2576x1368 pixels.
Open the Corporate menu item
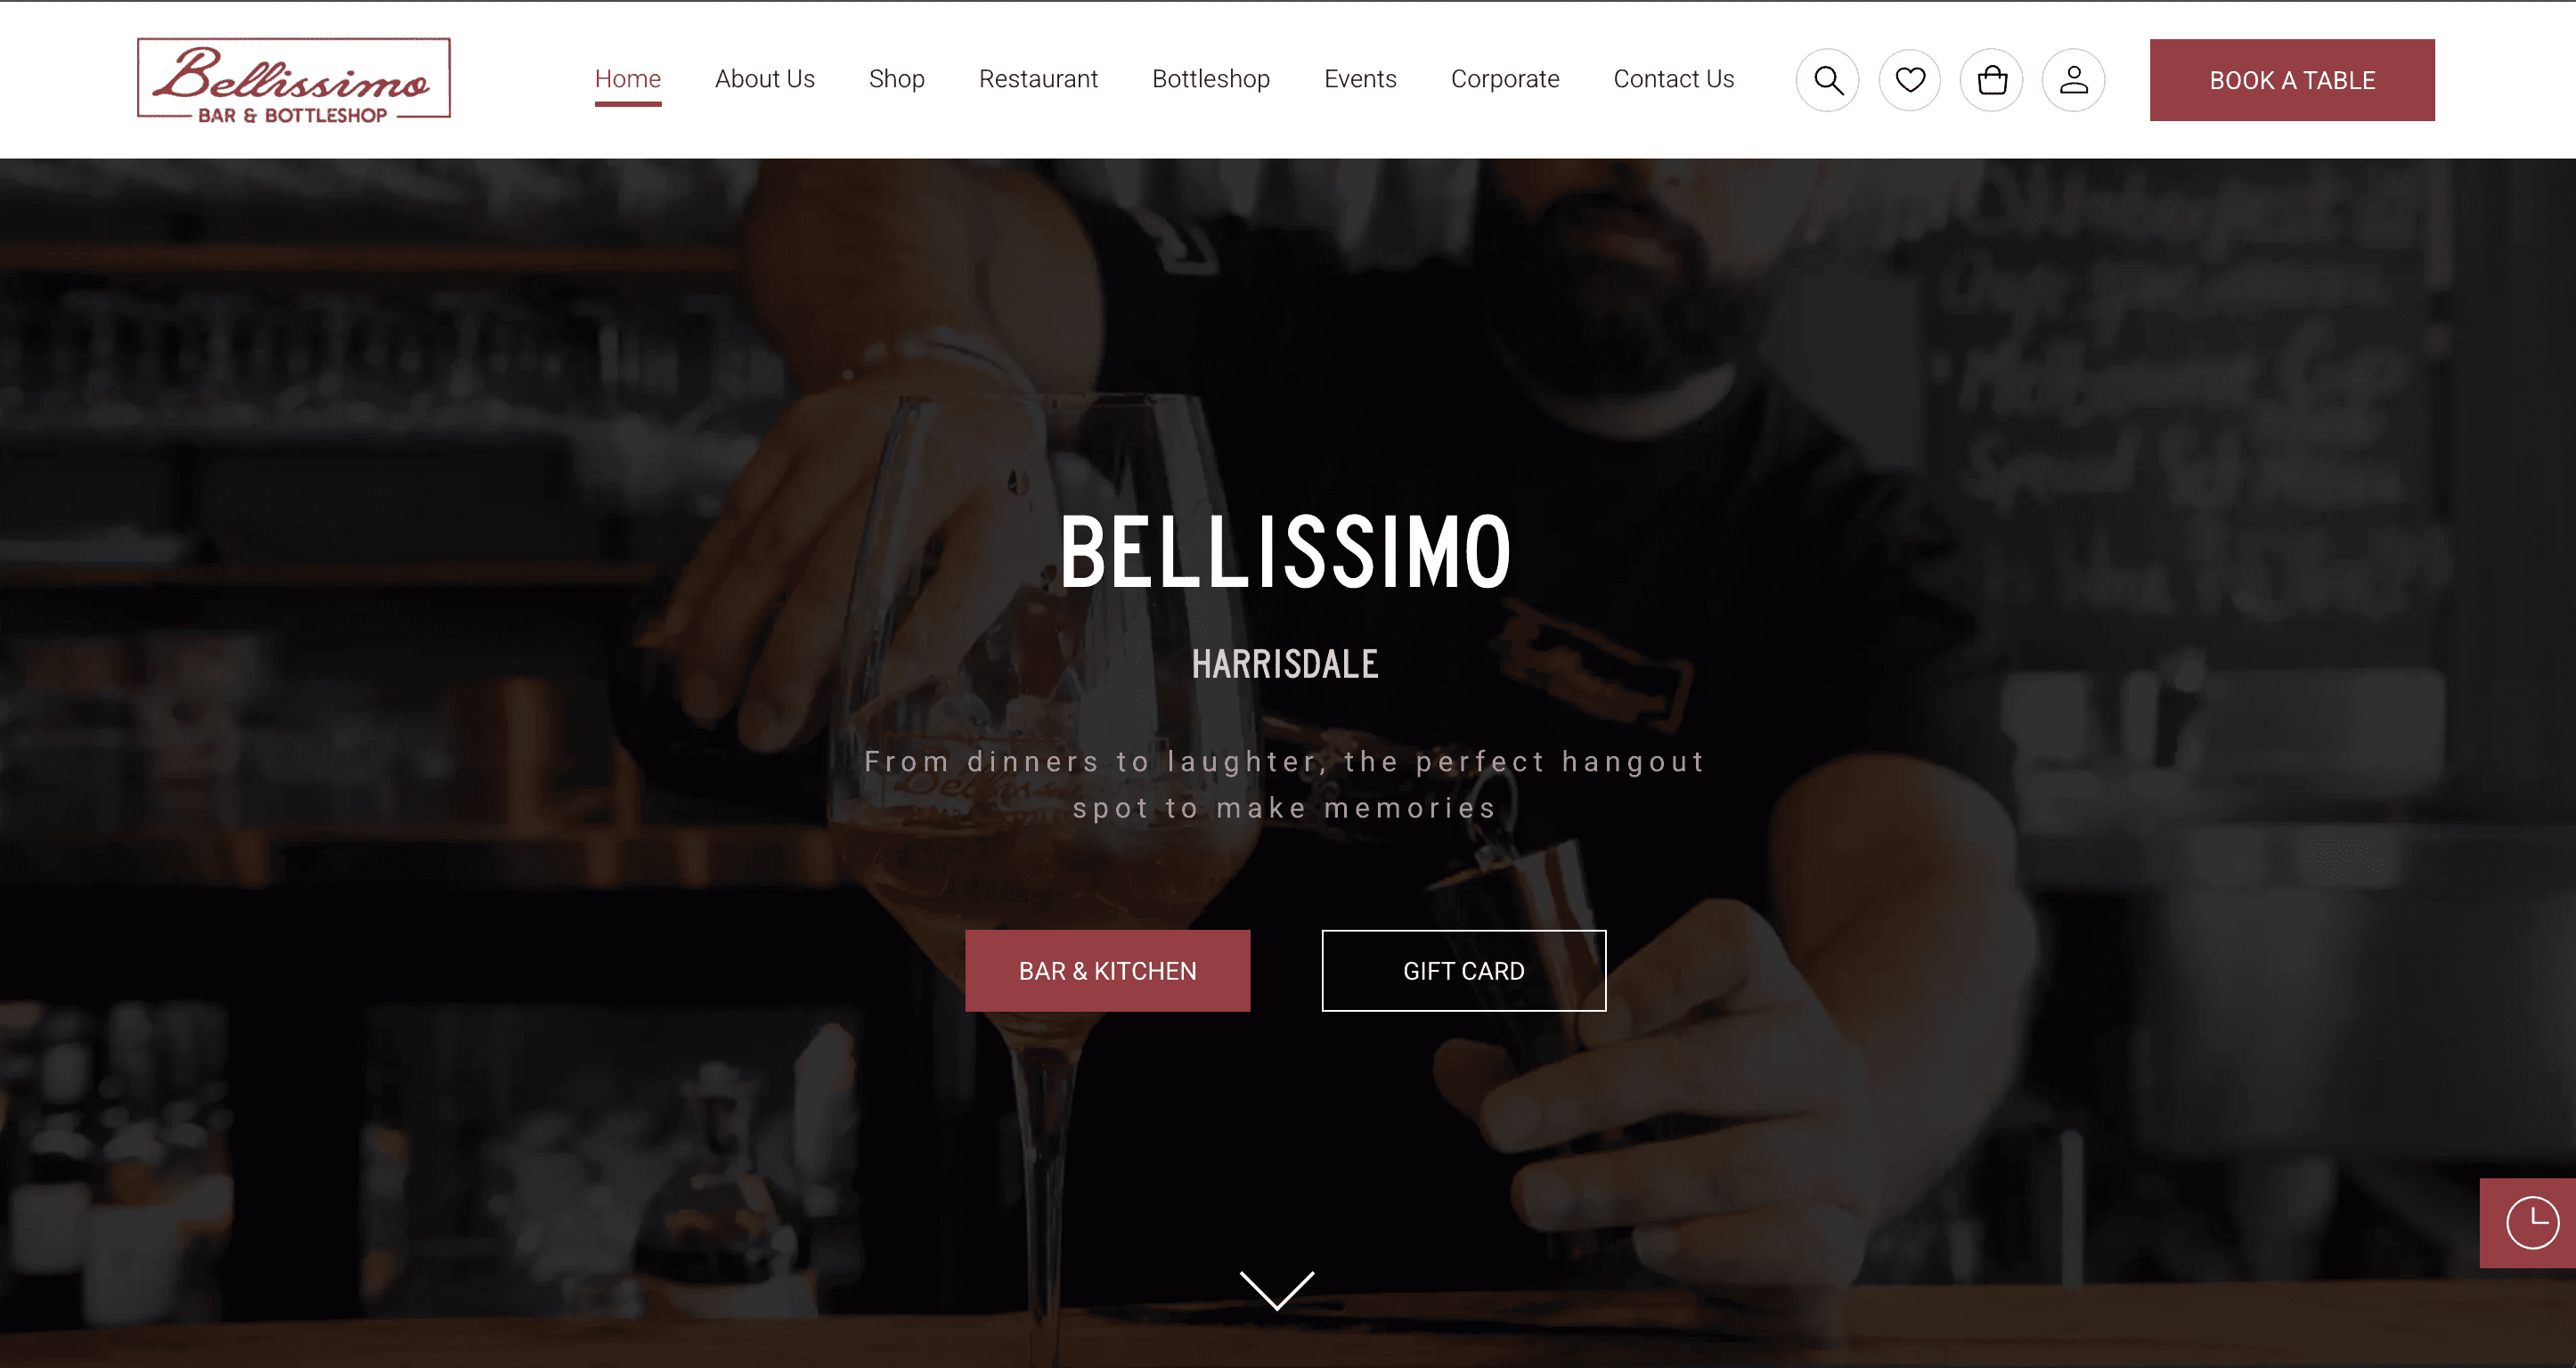click(x=1505, y=79)
